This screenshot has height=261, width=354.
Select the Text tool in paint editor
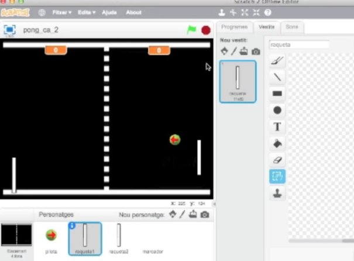pos(277,126)
